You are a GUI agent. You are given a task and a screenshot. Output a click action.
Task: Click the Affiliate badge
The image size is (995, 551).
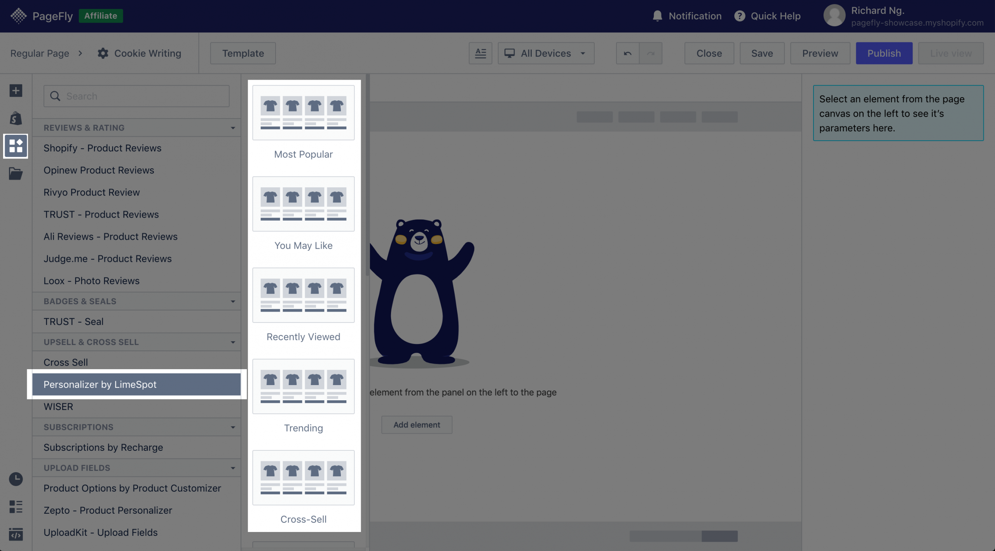101,16
